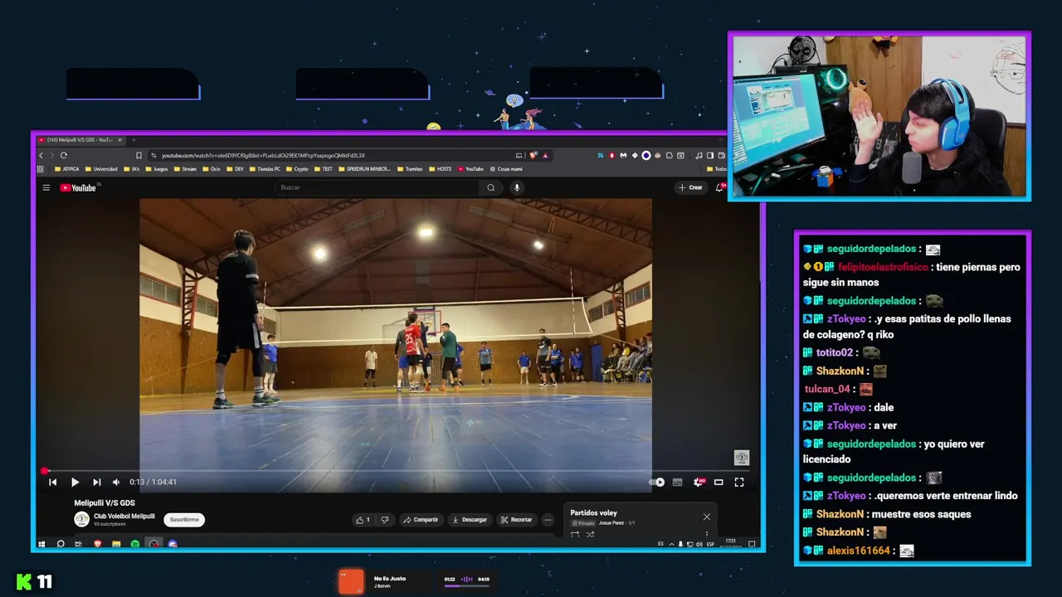Viewport: 1062px width, 597px height.
Task: Open the TEST bookmarks folder
Action: coord(323,169)
